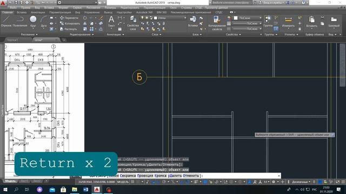Click the layer color swatch in Слои panel
Viewport: 346px width, 194px height.
155,18
